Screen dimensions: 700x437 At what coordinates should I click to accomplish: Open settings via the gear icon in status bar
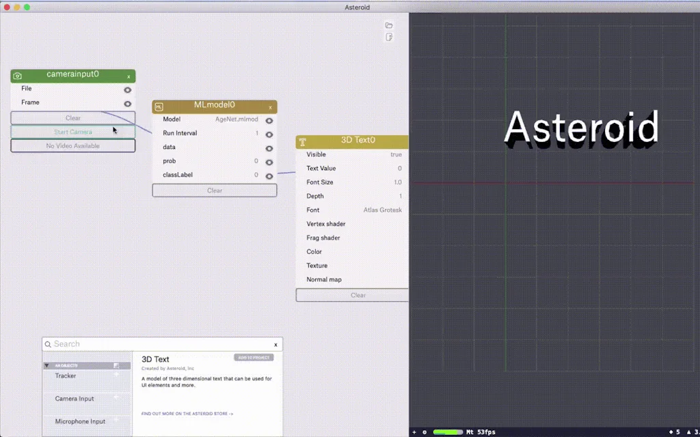(x=424, y=432)
